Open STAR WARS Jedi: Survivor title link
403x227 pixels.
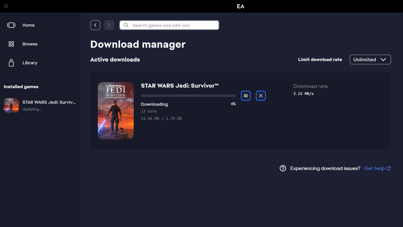[x=180, y=86]
